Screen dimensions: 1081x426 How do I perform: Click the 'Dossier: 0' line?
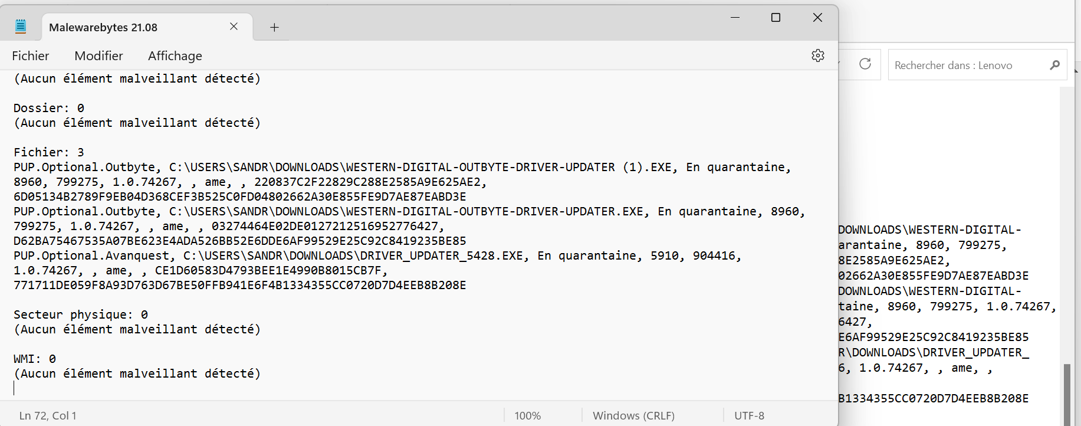(x=49, y=108)
